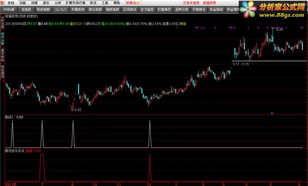Image resolution: width=308 pixels, height=186 pixels.
Task: Open the 帮助 menu
Action: (117, 3)
